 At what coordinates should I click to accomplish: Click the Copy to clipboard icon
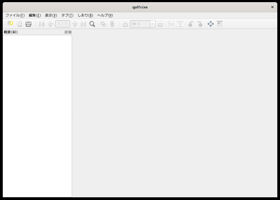pos(103,24)
